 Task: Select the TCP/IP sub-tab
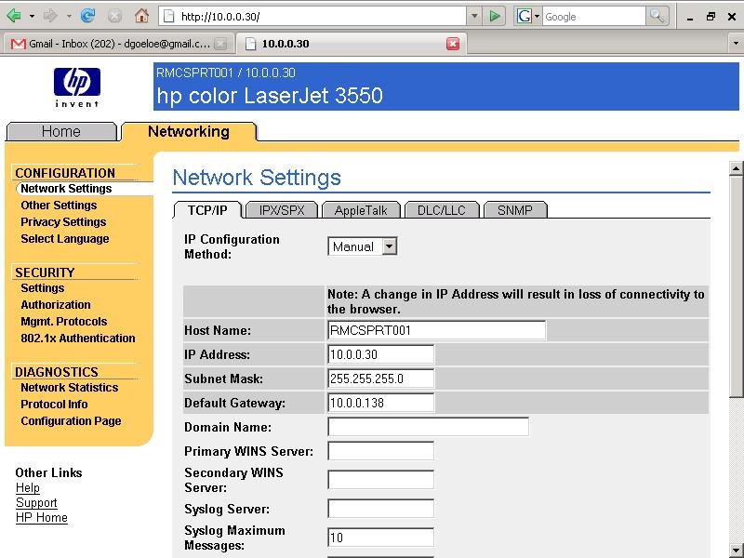(x=207, y=210)
